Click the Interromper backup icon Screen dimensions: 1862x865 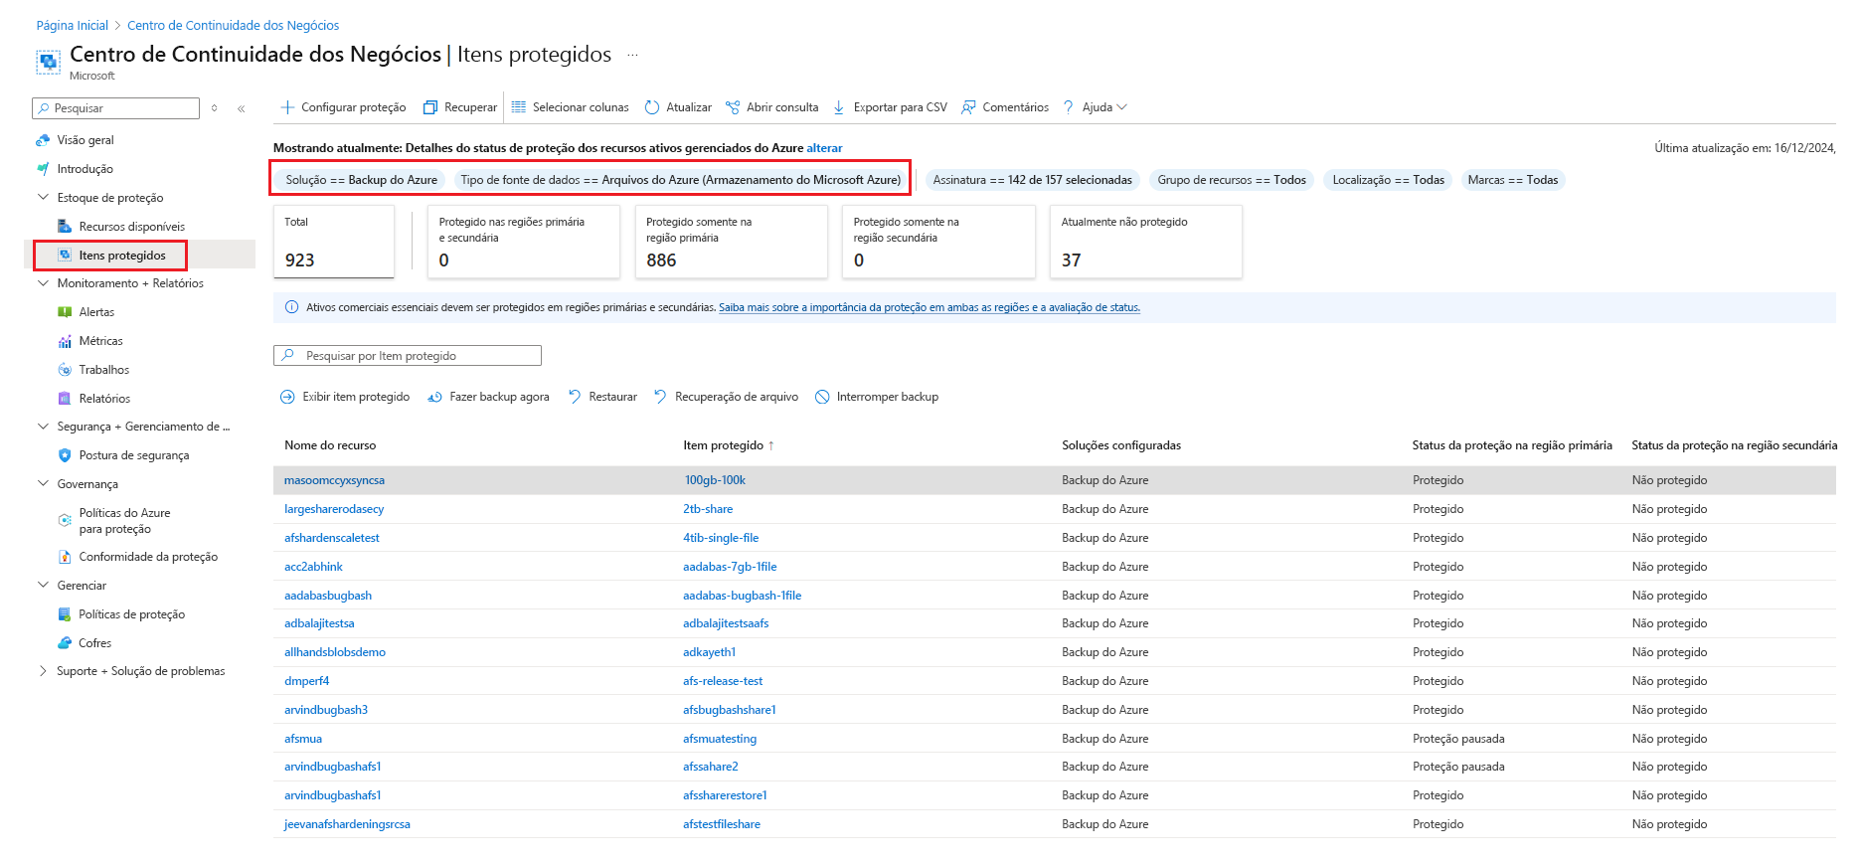[x=822, y=397]
